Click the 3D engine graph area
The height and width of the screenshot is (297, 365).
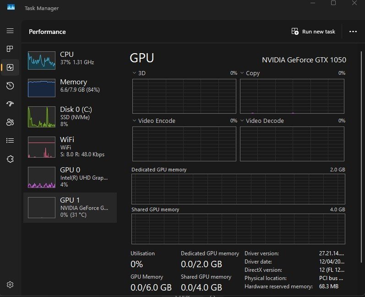(x=184, y=96)
